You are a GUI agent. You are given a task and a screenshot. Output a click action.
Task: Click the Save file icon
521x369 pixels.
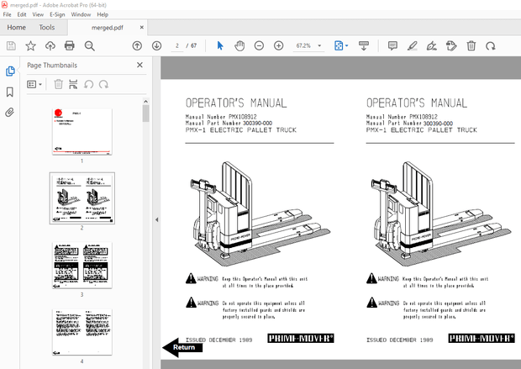[x=11, y=45]
